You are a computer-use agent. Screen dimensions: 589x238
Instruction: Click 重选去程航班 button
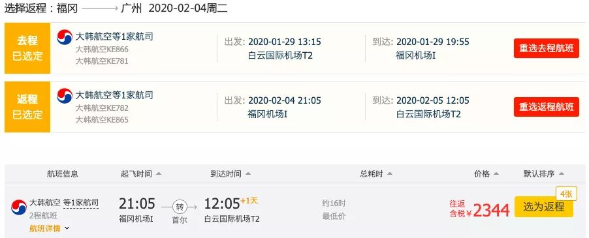(x=547, y=48)
